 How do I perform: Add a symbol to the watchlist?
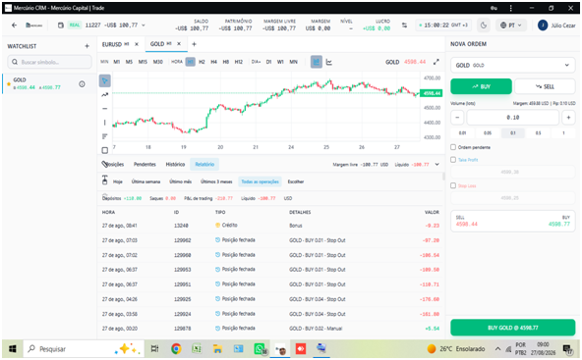[x=87, y=46]
